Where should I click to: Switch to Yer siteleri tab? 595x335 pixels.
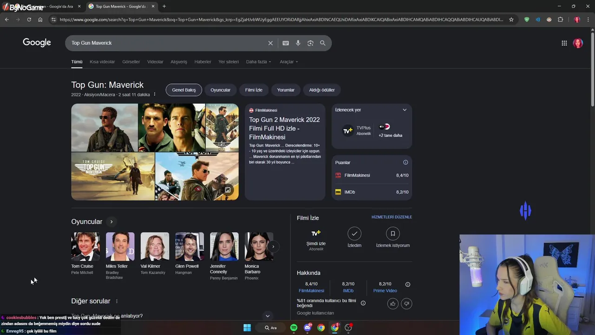tap(229, 61)
